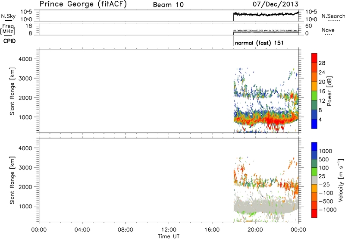
Task: Click the '12' tick on Power colour bar
Action: coord(322,101)
